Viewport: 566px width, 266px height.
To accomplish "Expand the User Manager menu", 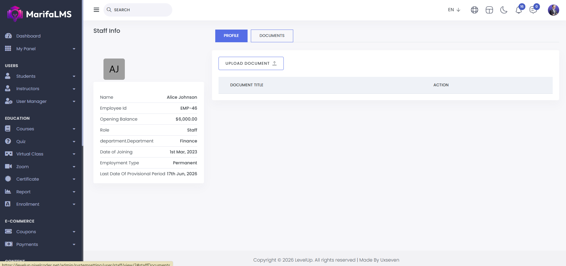I will (40, 101).
